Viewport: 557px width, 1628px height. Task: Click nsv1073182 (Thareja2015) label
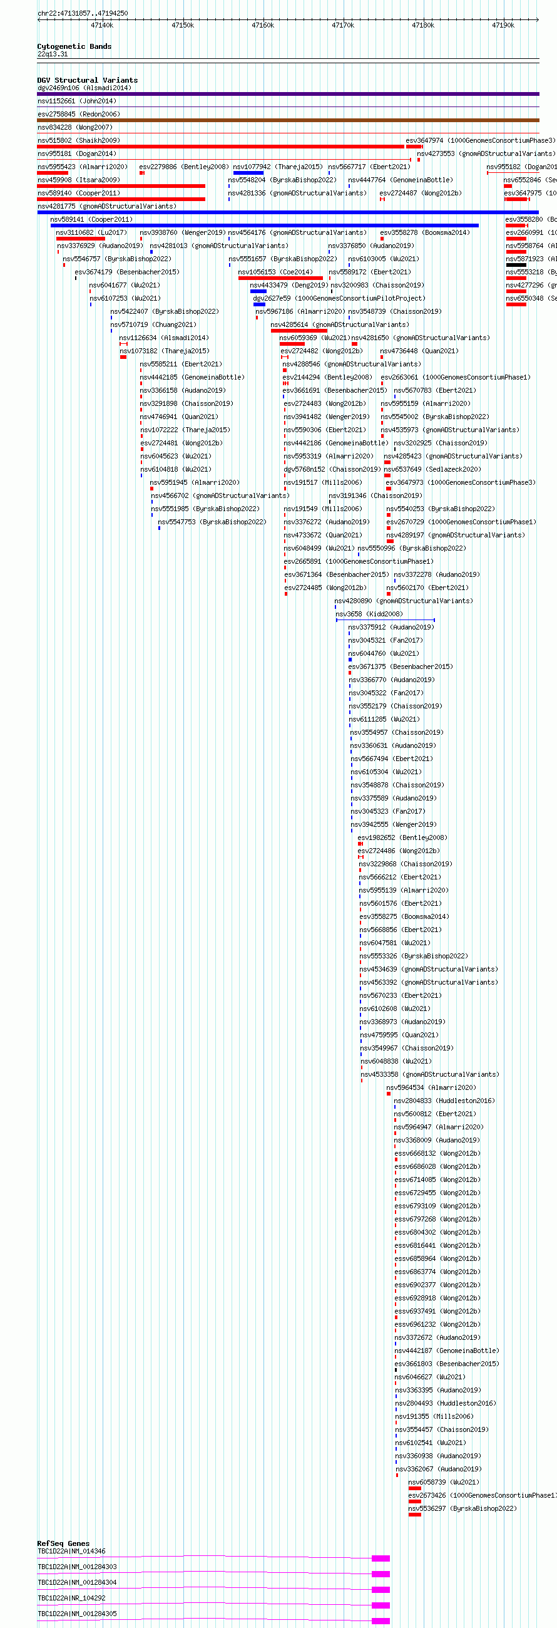(x=164, y=352)
